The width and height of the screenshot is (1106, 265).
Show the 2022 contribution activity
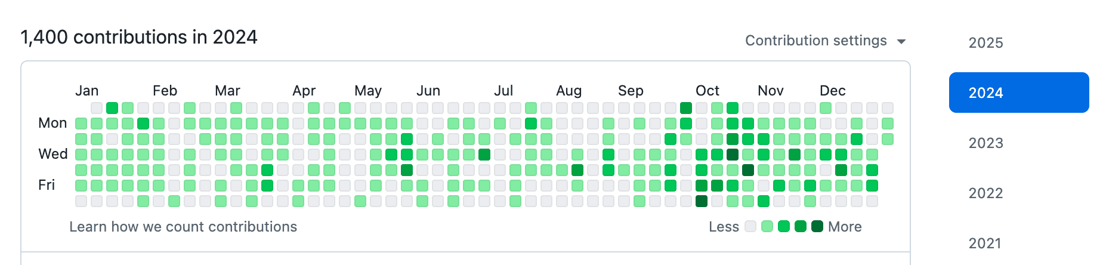pos(985,193)
